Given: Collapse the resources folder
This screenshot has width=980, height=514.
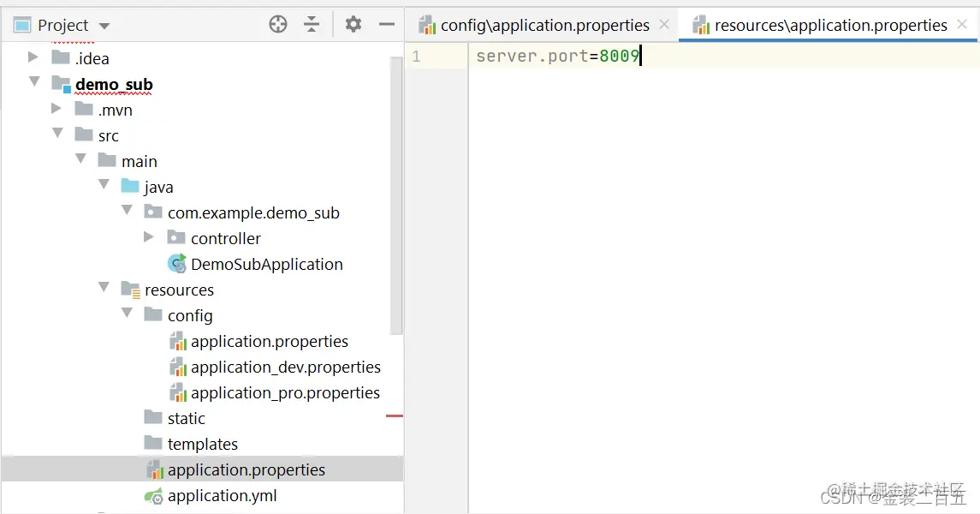Looking at the screenshot, I should 104,286.
